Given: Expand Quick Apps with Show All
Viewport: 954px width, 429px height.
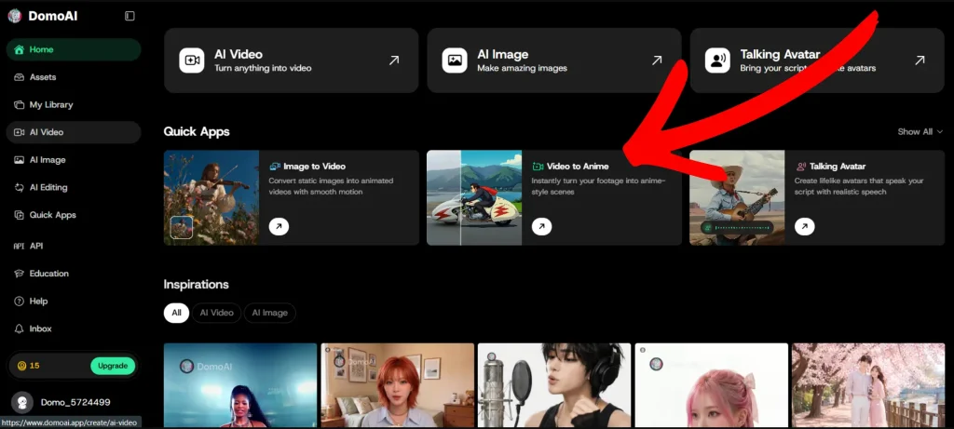Looking at the screenshot, I should click(x=920, y=132).
